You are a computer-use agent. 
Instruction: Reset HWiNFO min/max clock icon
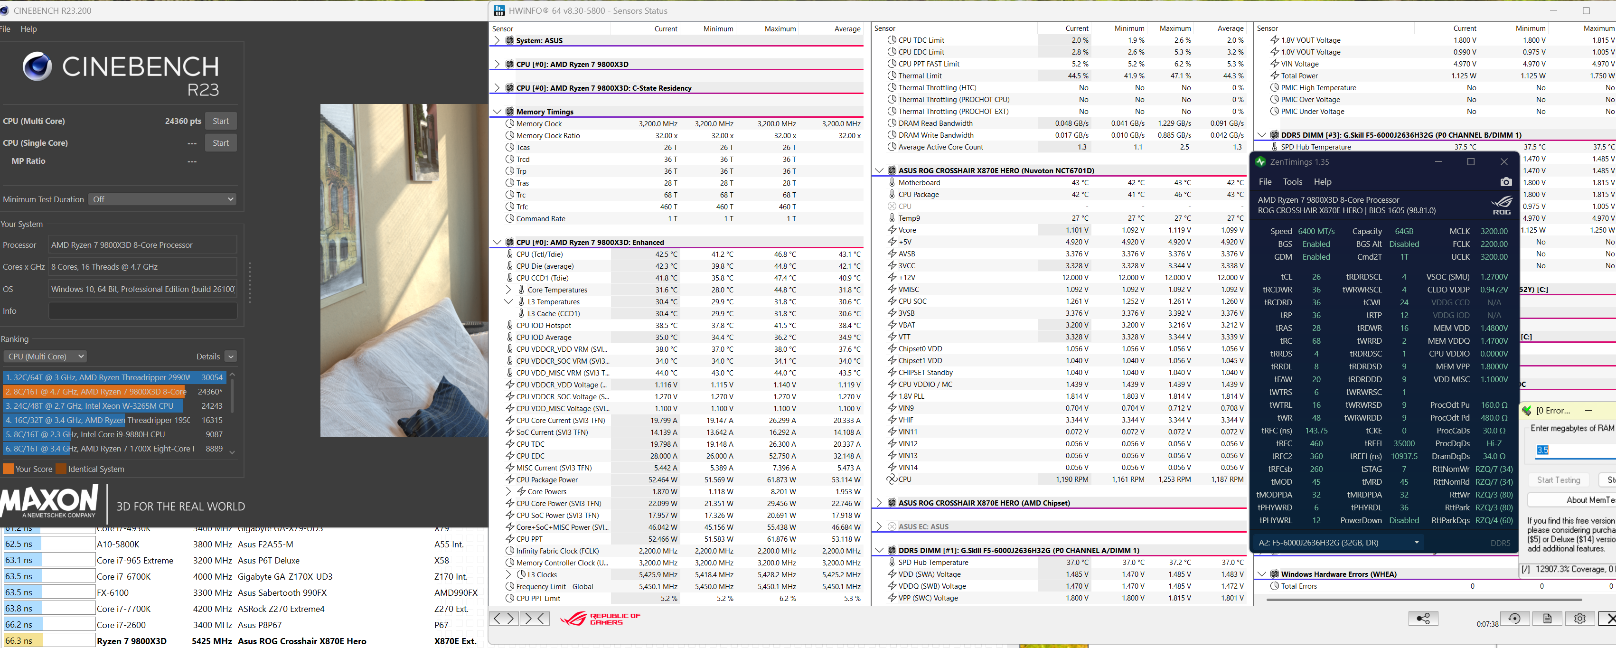tap(1514, 619)
